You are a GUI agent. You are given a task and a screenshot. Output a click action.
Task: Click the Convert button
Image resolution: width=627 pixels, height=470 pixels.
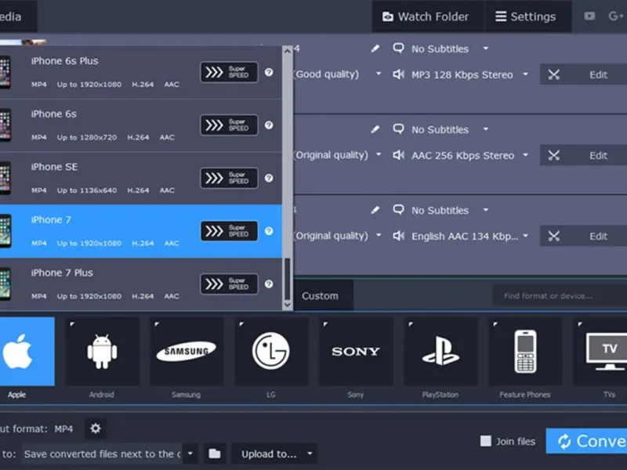tap(586, 441)
